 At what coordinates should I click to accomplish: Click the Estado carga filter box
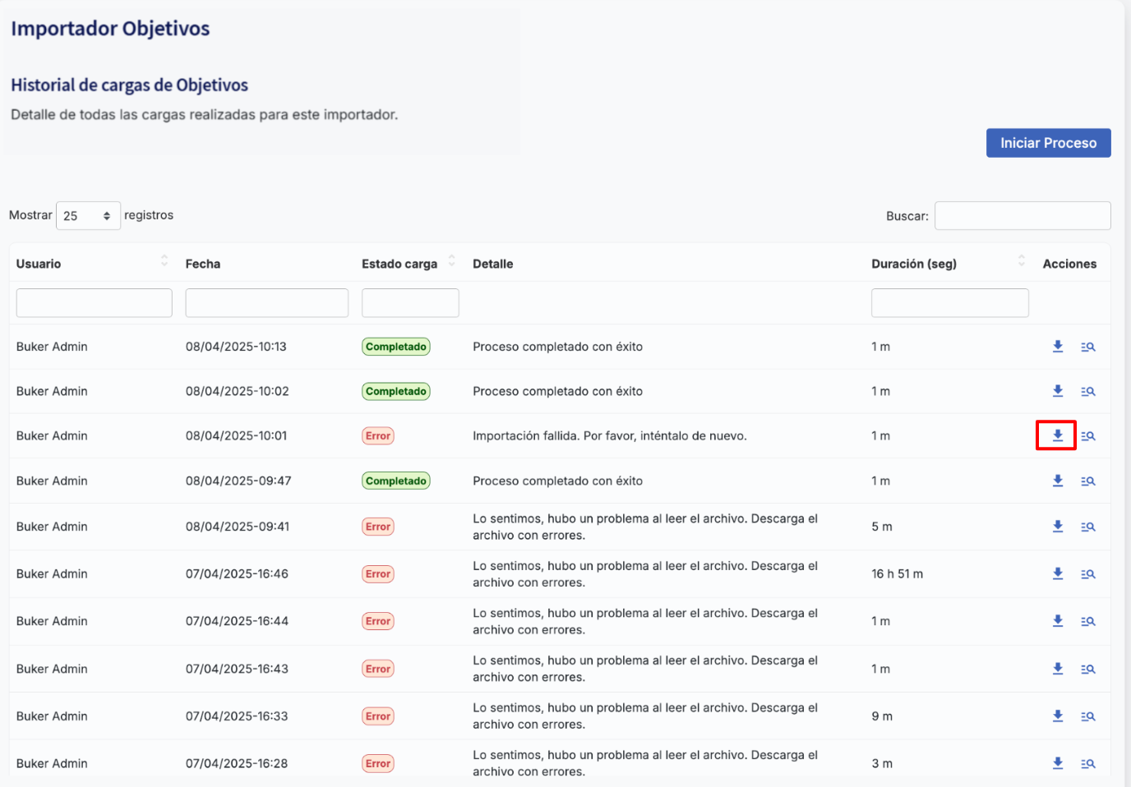(x=410, y=303)
